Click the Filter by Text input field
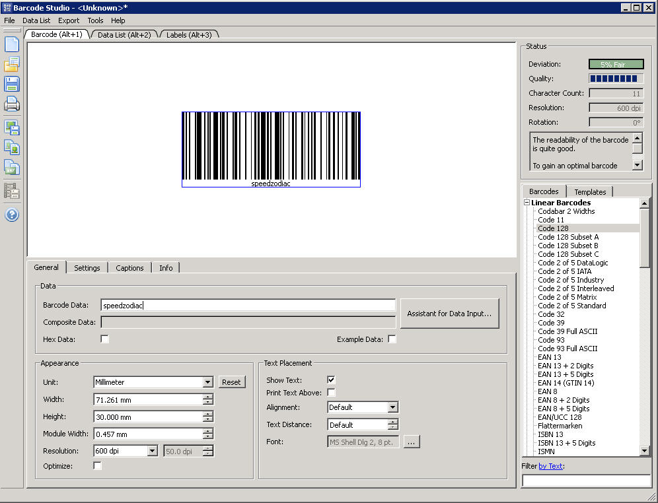The height and width of the screenshot is (503, 658). (x=586, y=481)
